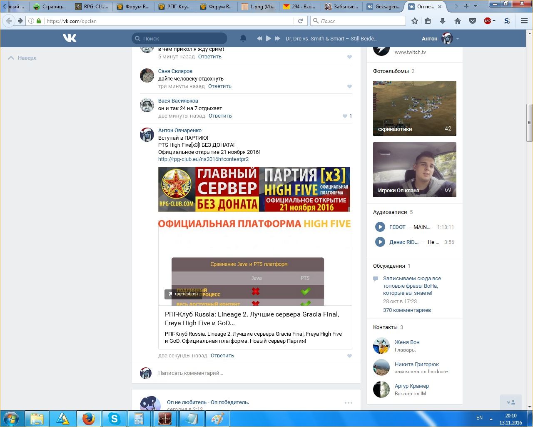The width and height of the screenshot is (533, 427).
Task: Open Женя Вон's contact profile
Action: click(x=407, y=342)
